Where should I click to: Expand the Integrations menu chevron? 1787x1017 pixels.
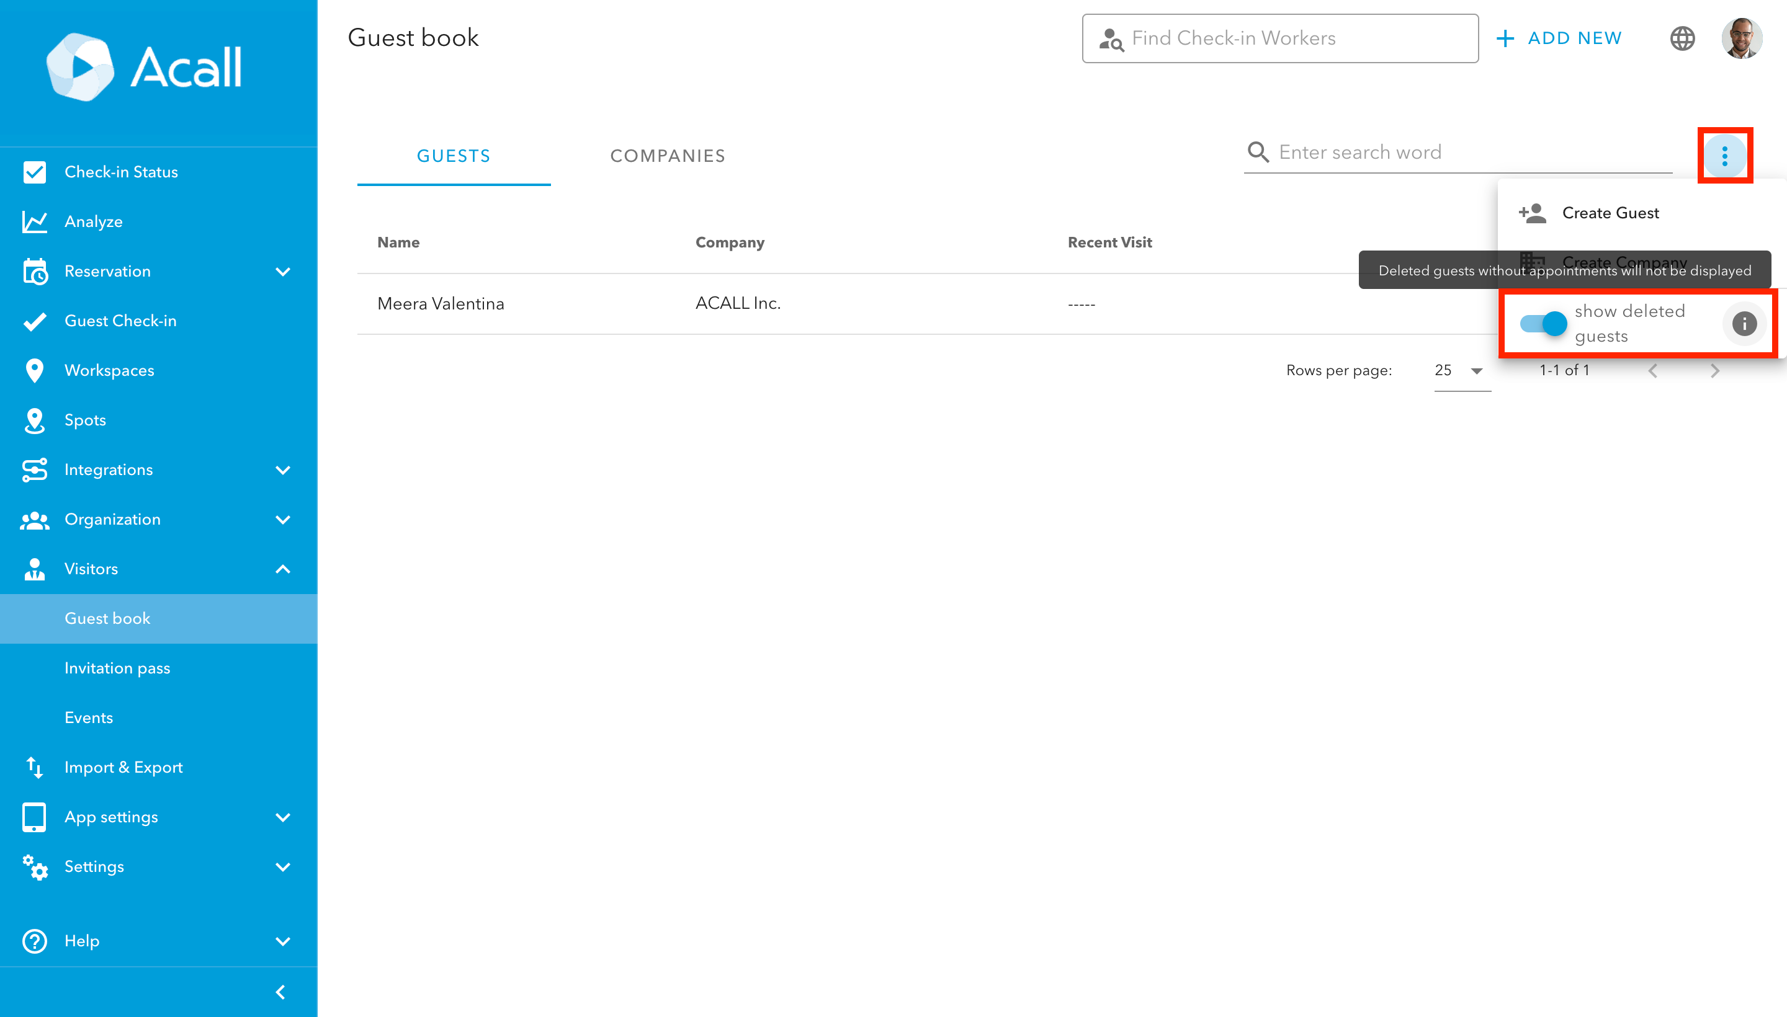point(282,469)
